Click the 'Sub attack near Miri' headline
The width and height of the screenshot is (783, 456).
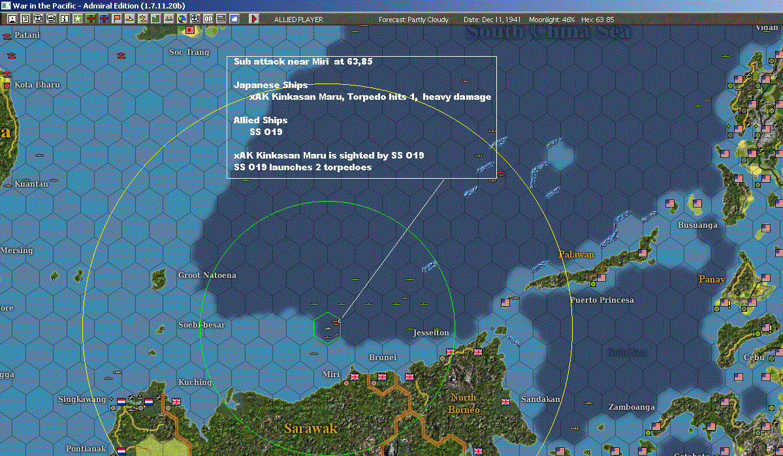(303, 61)
